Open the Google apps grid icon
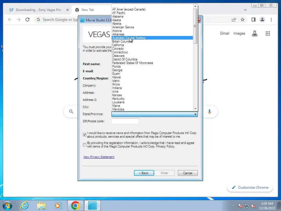281x211 pixels. 268,33
